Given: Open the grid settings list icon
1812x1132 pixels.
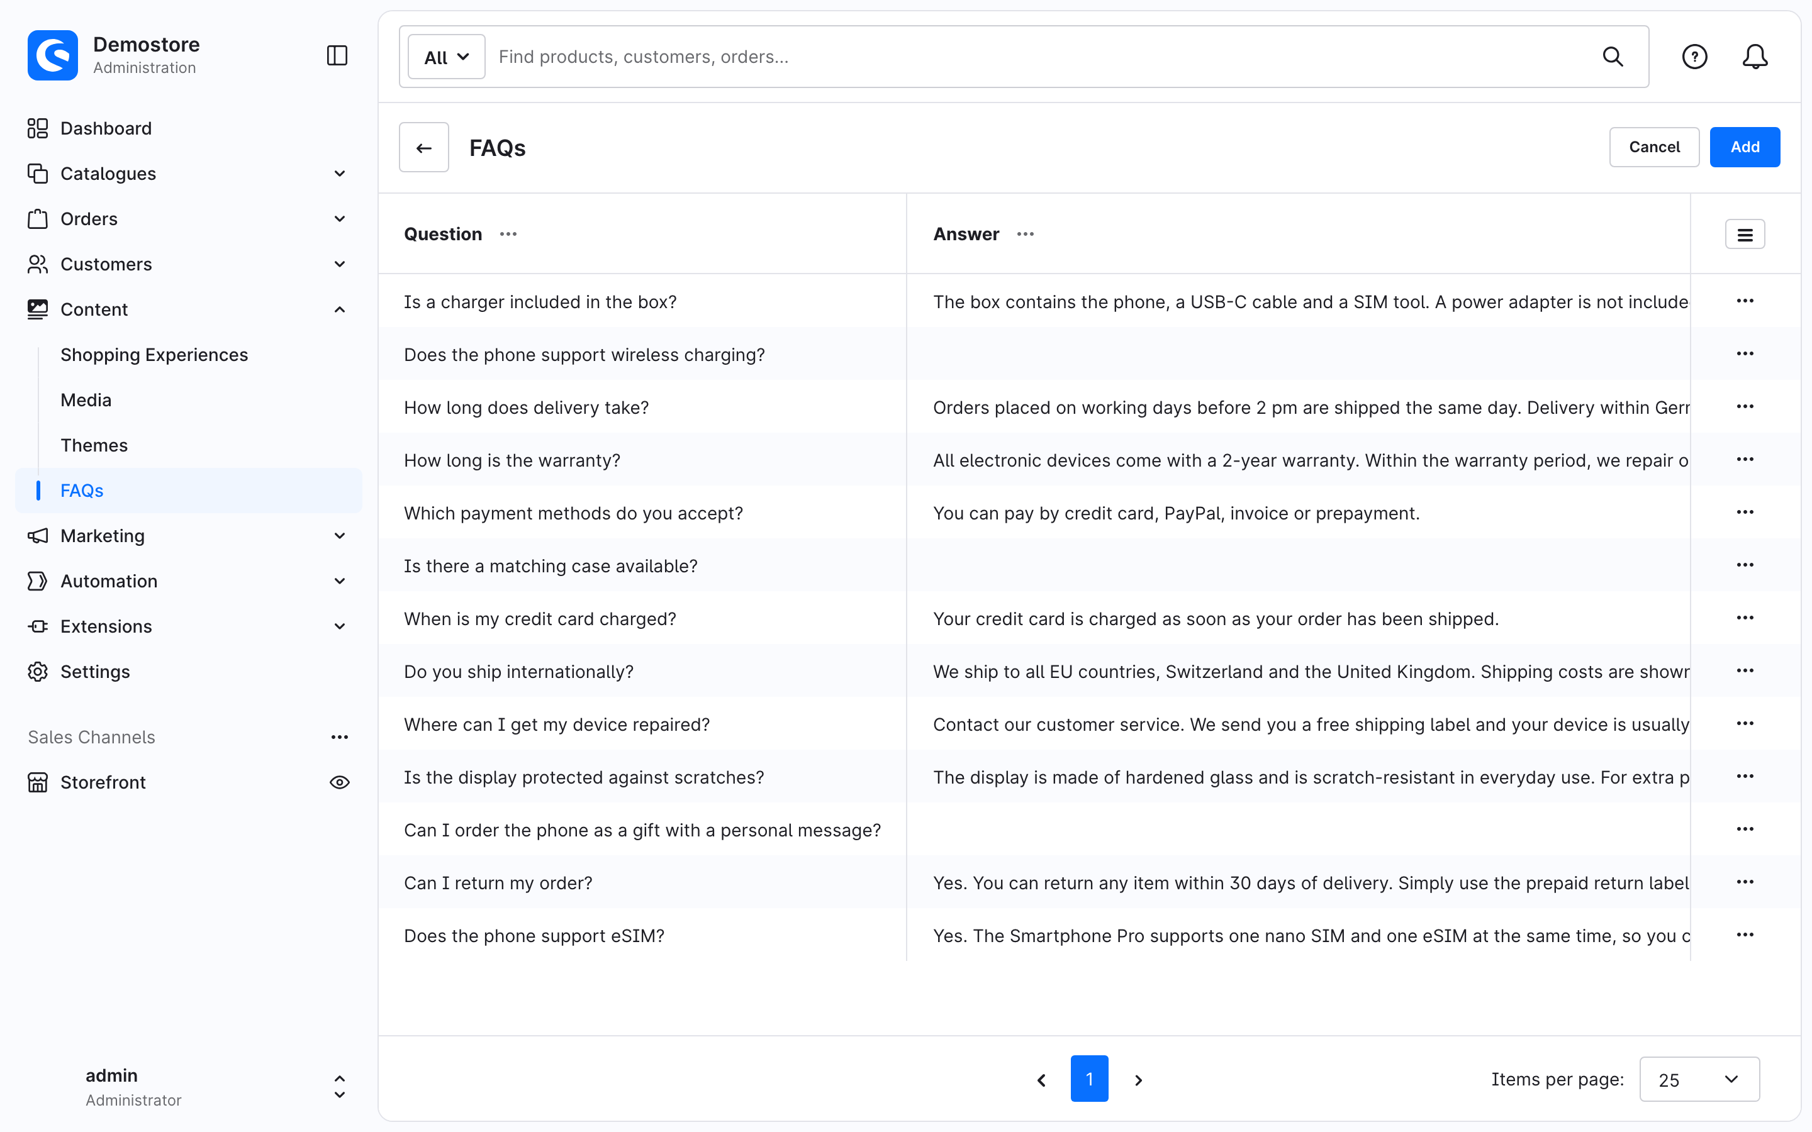Looking at the screenshot, I should 1745,235.
